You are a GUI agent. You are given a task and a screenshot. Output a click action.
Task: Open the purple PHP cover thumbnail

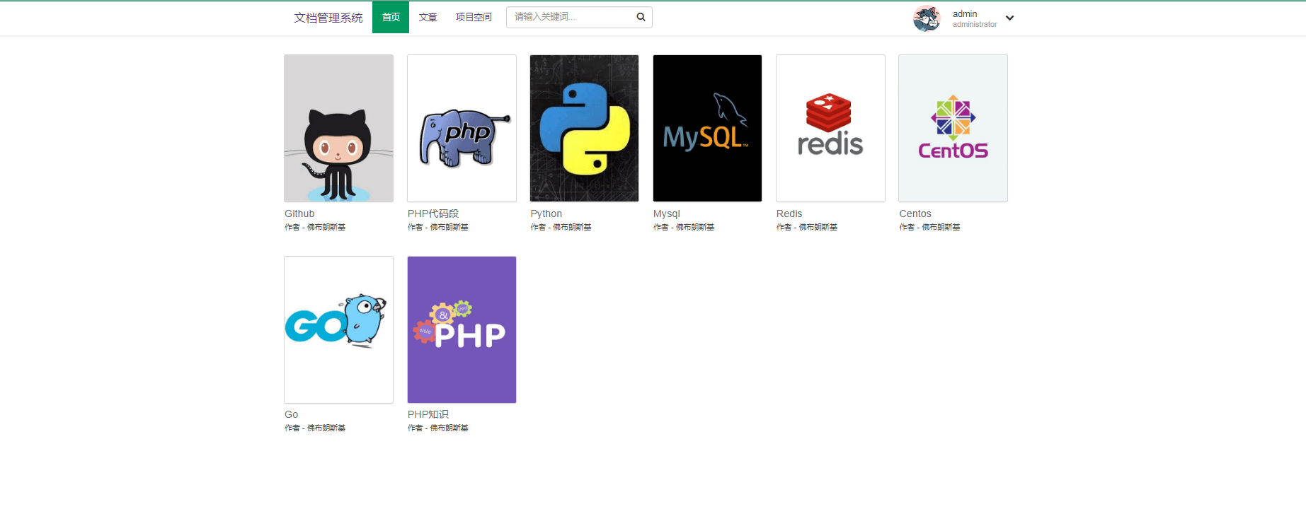(x=462, y=329)
